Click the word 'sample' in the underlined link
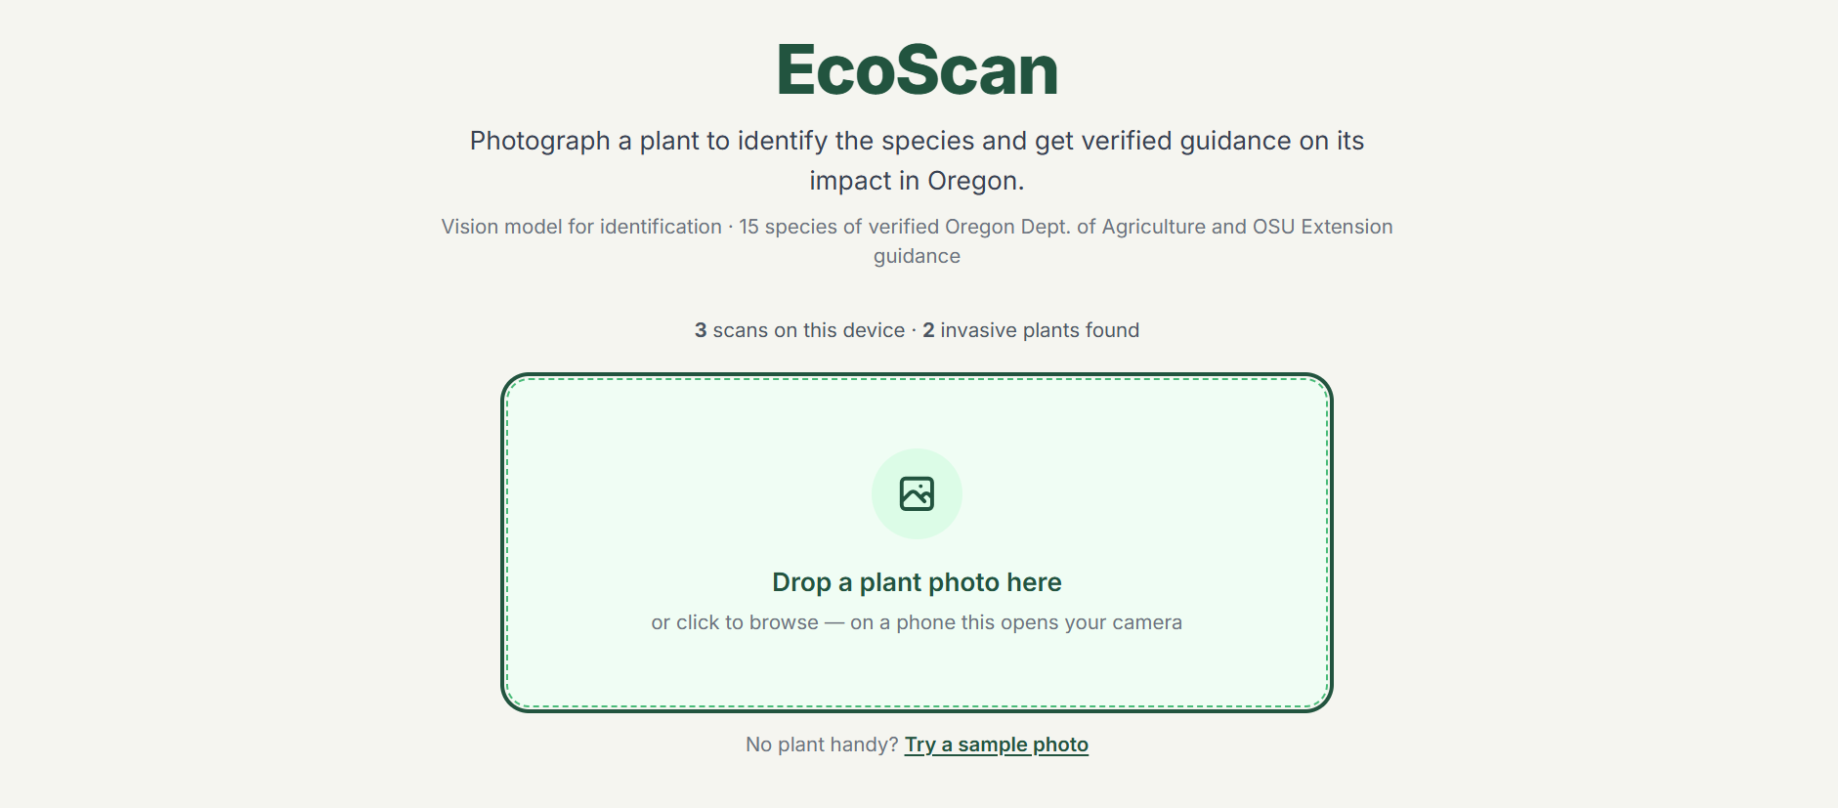The width and height of the screenshot is (1838, 808). click(993, 744)
